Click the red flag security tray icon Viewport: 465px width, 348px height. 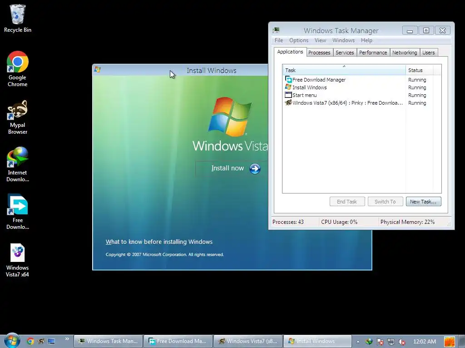tap(380, 342)
